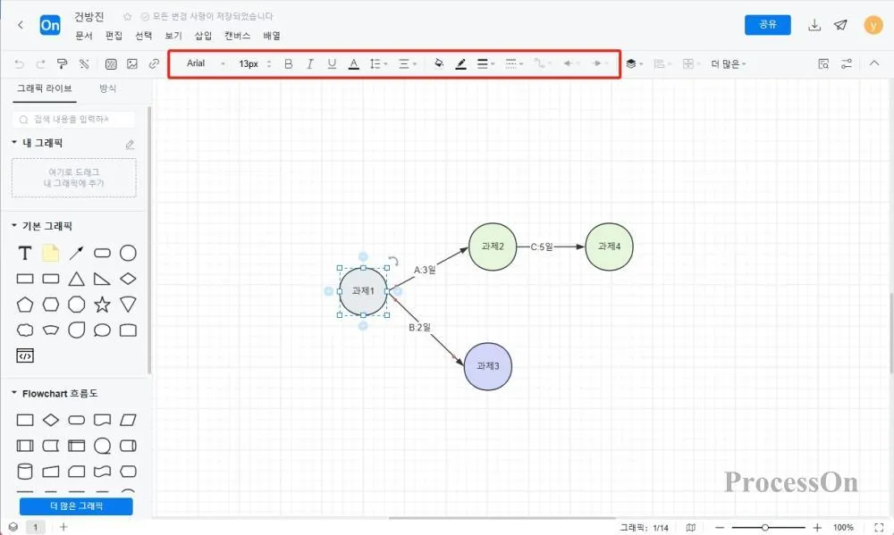Select the triangle shape
Viewport: 894px width, 535px height.
76,279
